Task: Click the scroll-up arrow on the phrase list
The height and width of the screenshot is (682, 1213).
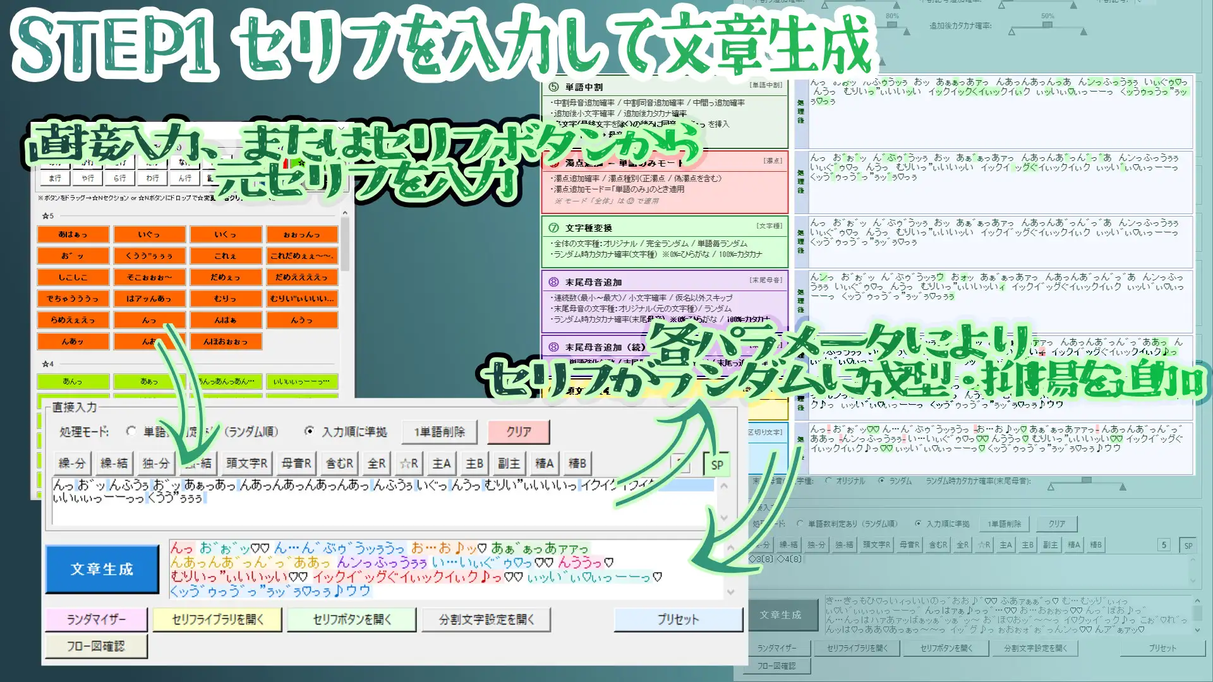Action: coord(345,213)
